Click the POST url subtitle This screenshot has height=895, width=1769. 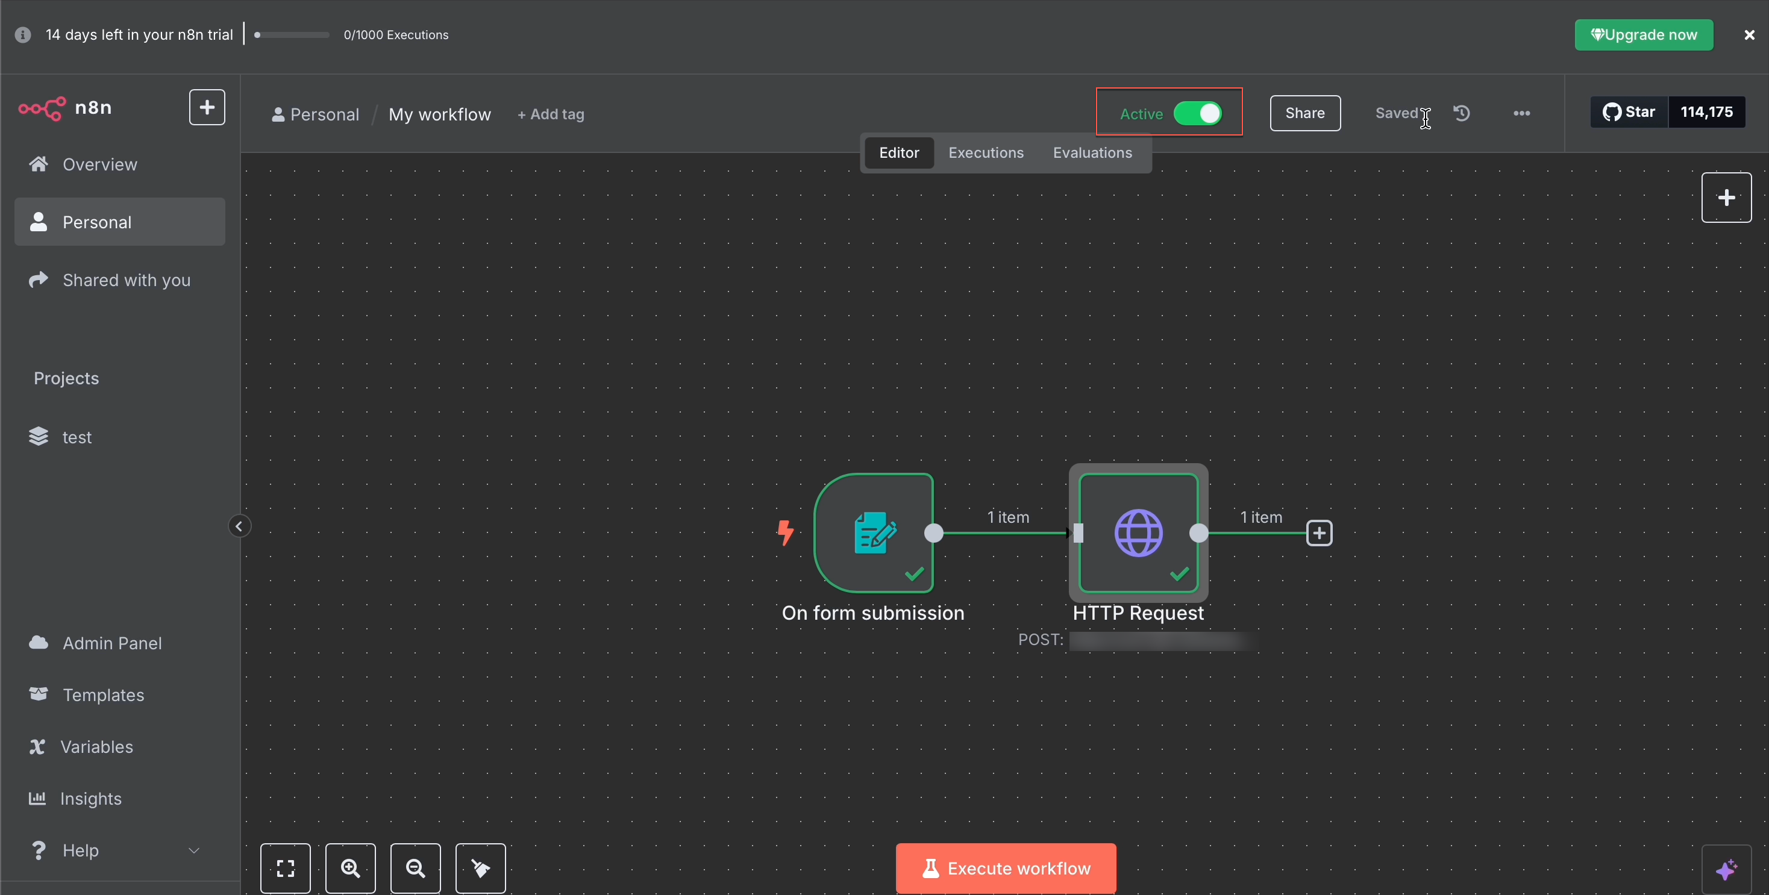coord(1138,640)
